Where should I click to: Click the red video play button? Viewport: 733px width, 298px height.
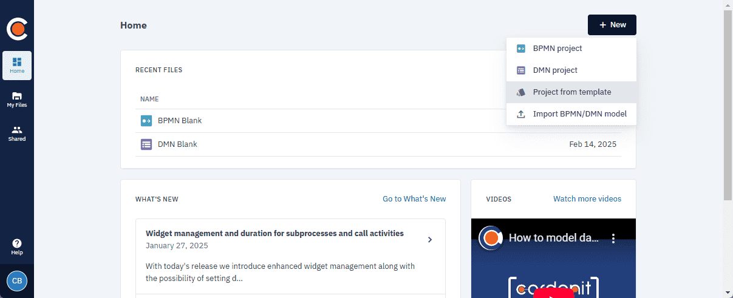(553, 293)
